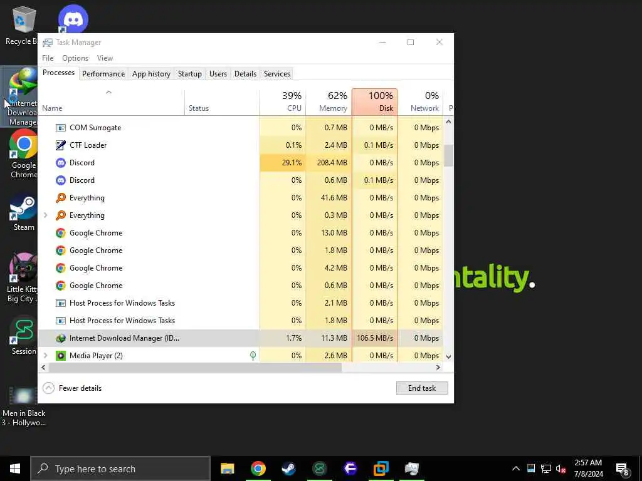Open File Explorer from the taskbar
642x481 pixels.
227,468
